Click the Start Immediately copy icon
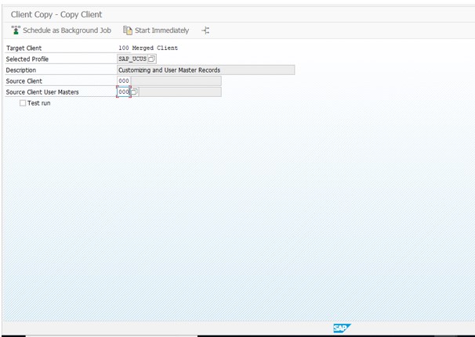 coord(128,30)
